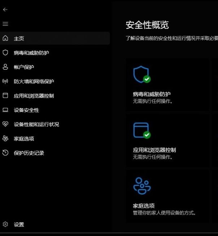This screenshot has width=218, height=236.
Task: Click the large shield icon with checkmark
Action: [x=142, y=74]
